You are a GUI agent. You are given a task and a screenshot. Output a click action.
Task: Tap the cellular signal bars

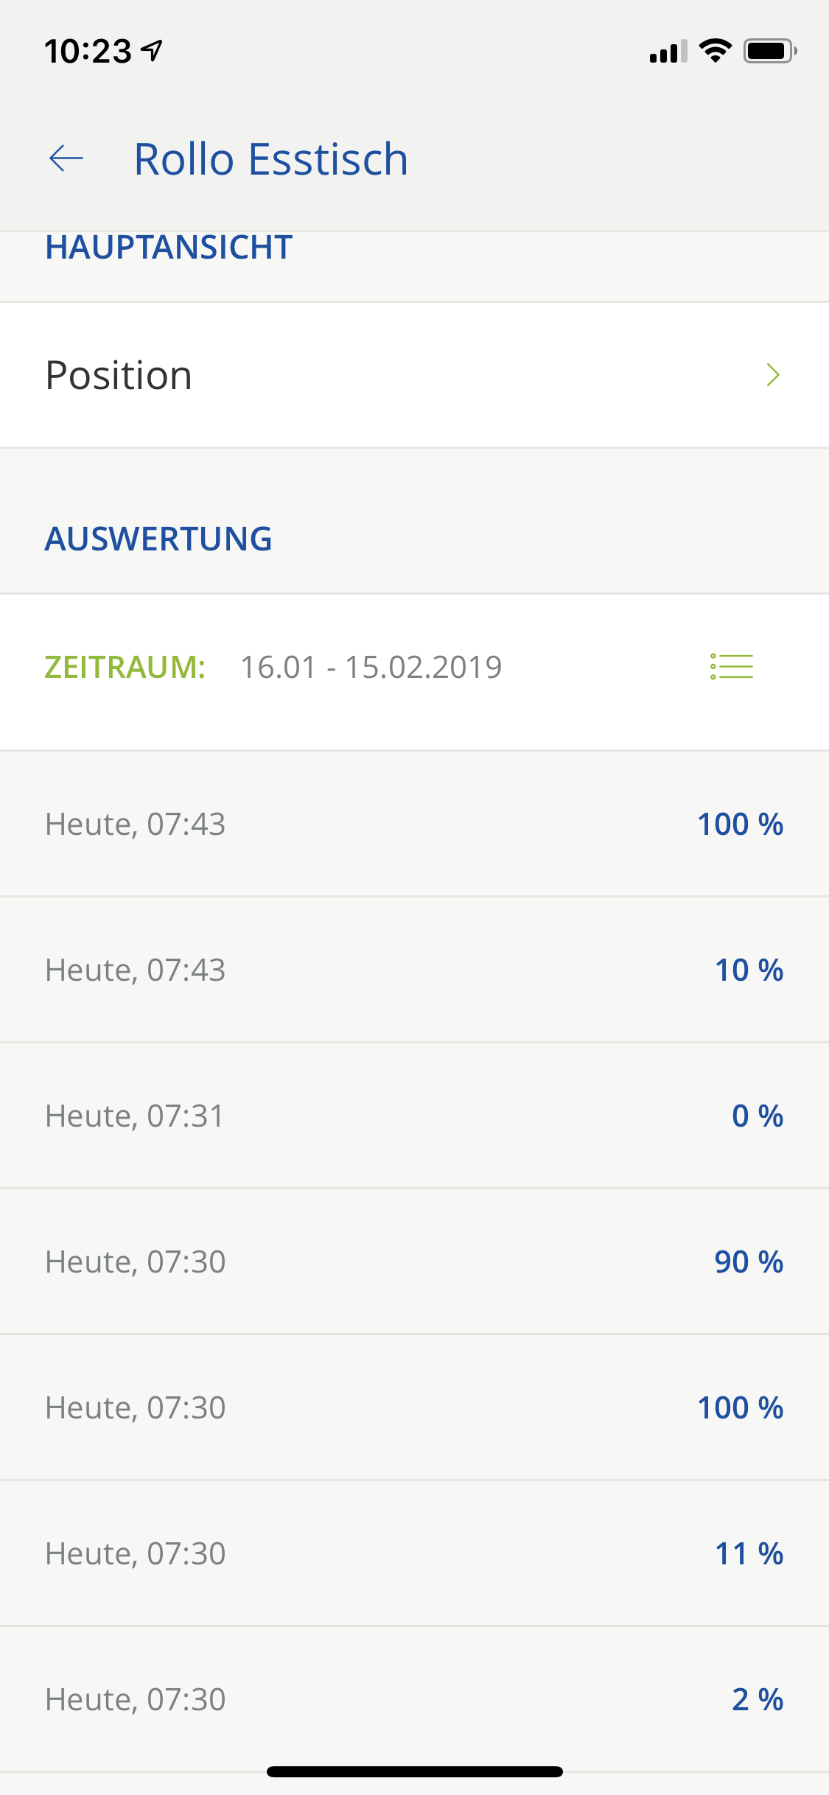point(668,52)
